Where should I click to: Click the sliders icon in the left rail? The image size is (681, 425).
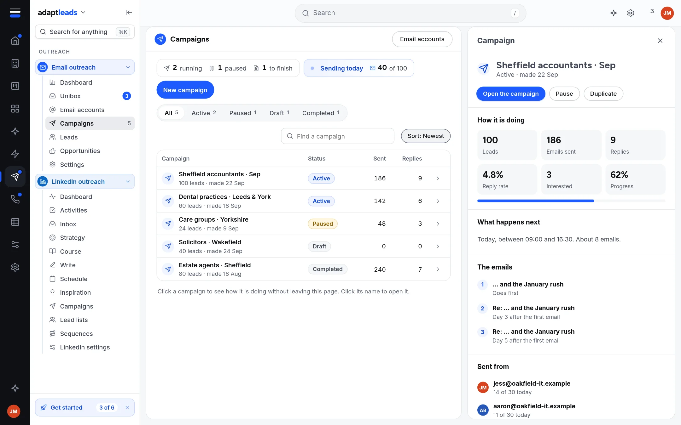(15, 245)
